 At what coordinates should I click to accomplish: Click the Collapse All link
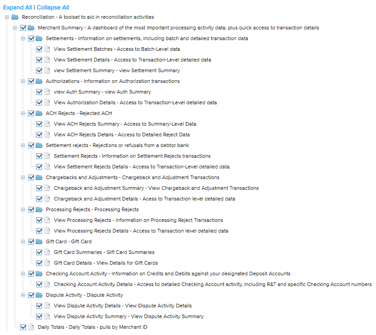[x=53, y=8]
